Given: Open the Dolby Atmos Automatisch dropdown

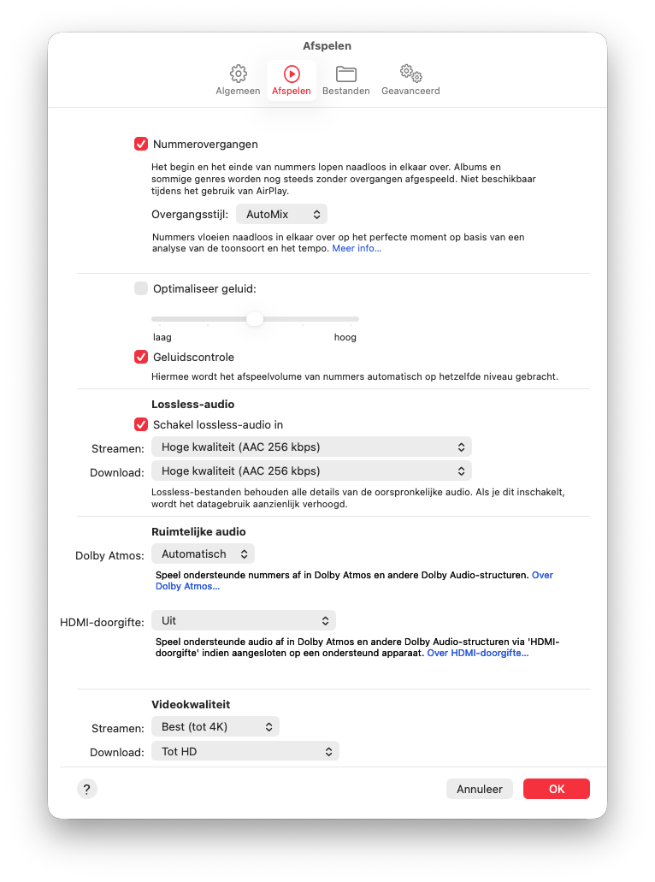Looking at the screenshot, I should click(203, 554).
